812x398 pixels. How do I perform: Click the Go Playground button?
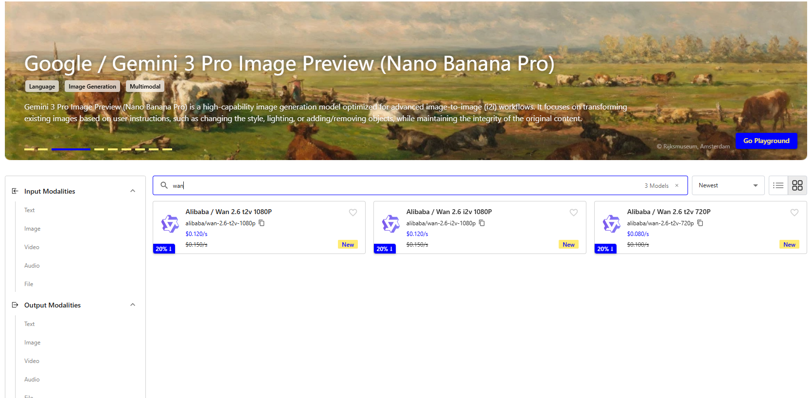coord(766,141)
